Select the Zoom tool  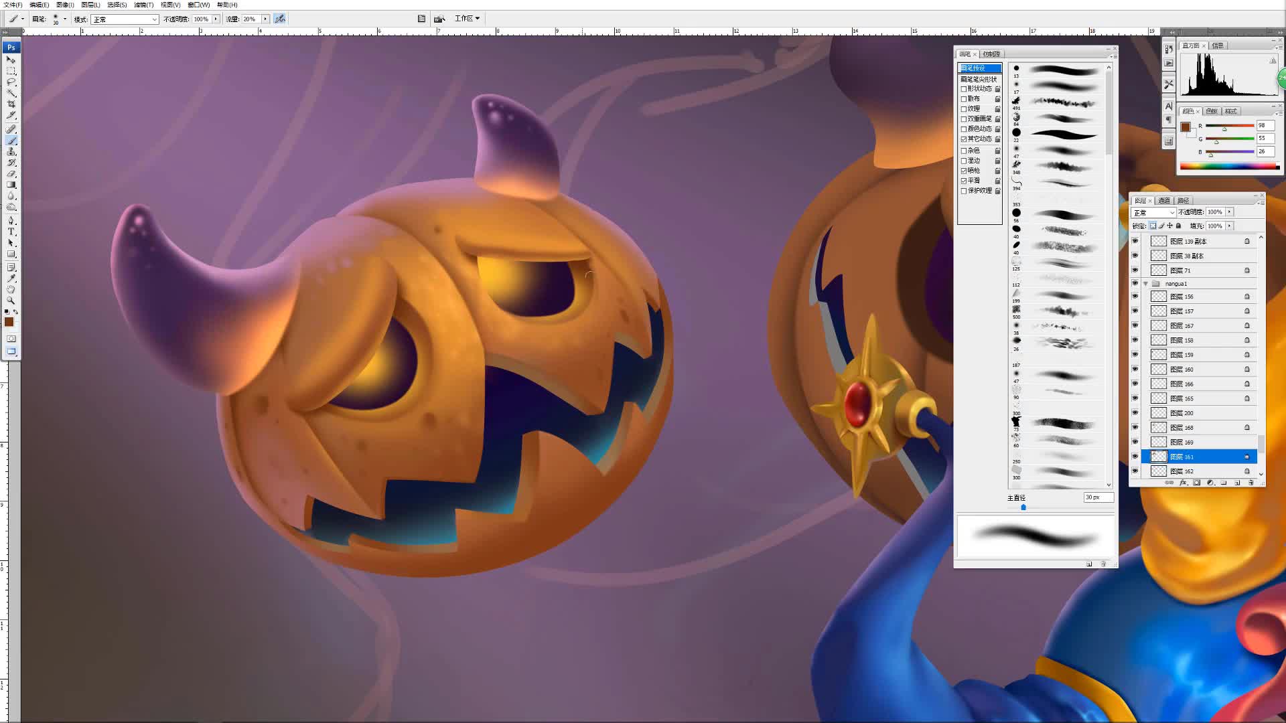point(11,301)
